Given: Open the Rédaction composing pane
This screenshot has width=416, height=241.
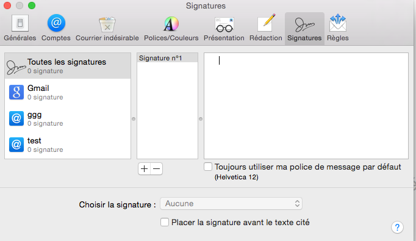Looking at the screenshot, I should click(x=265, y=28).
